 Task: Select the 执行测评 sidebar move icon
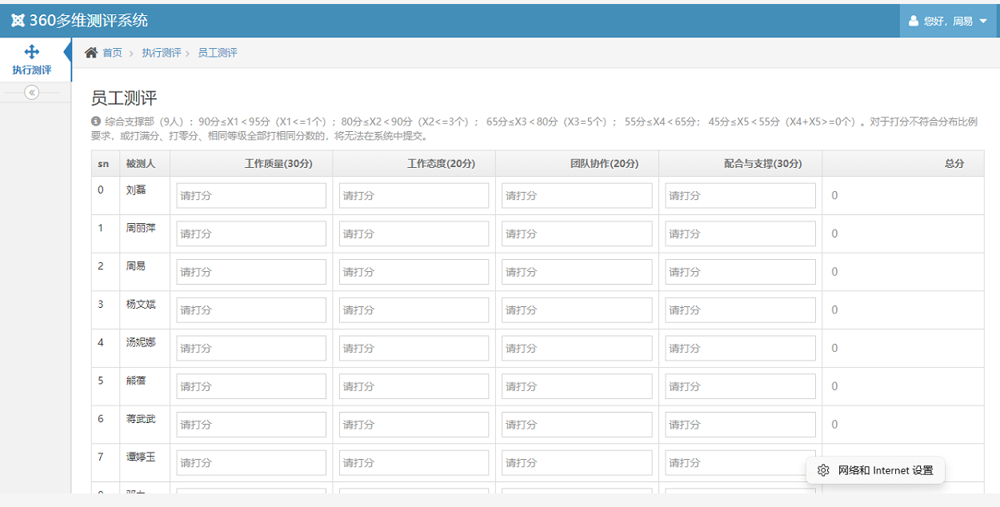pyautogui.click(x=32, y=52)
